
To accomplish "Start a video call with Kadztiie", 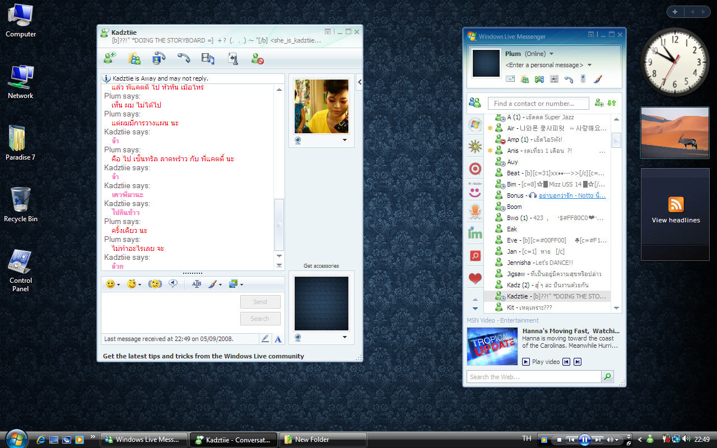I will click(159, 58).
